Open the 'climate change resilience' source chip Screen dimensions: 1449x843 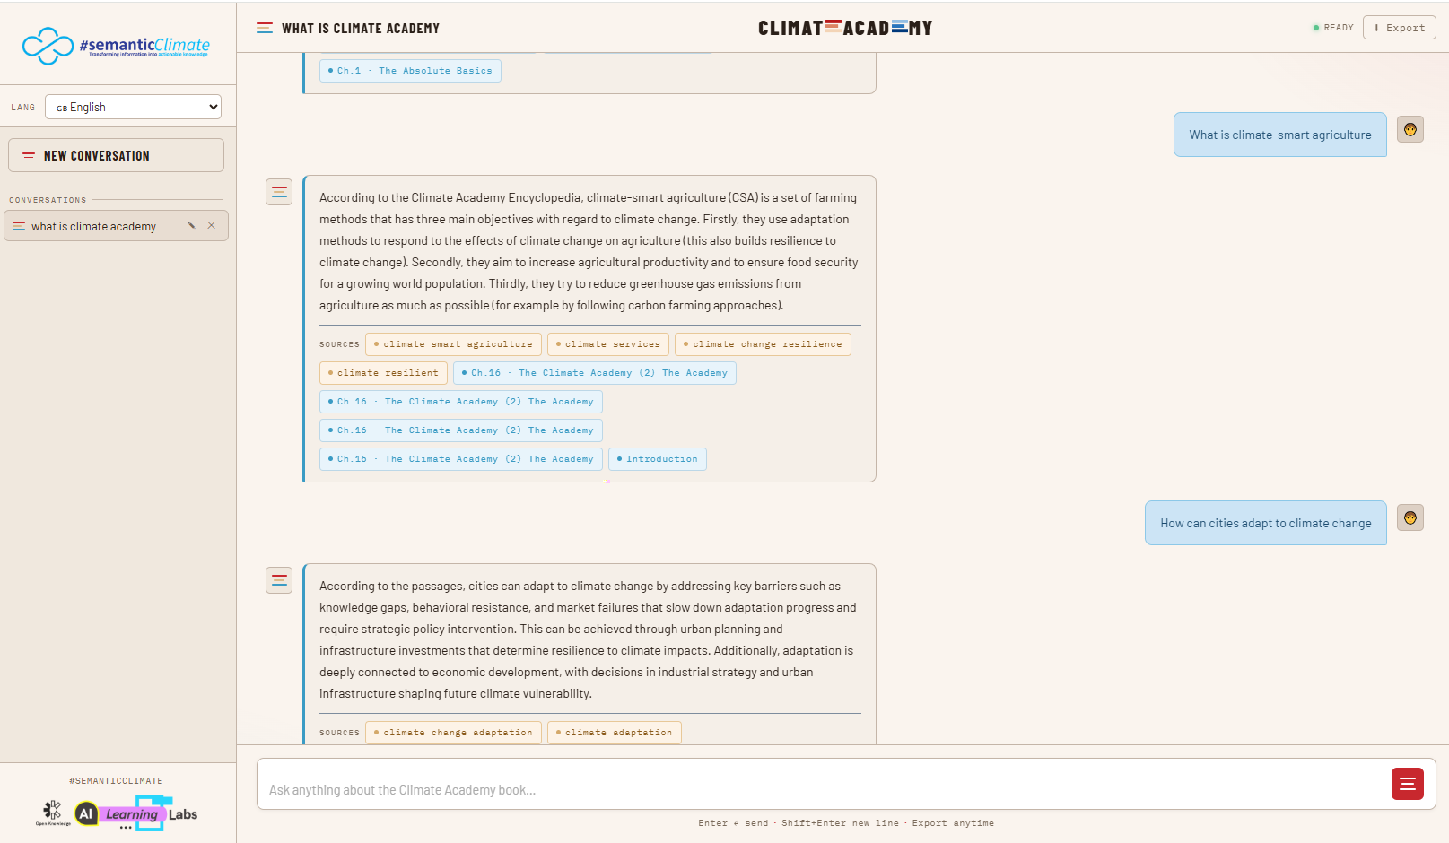pyautogui.click(x=763, y=344)
